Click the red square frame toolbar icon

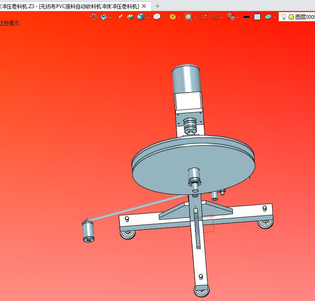pyautogui.click(x=204, y=17)
